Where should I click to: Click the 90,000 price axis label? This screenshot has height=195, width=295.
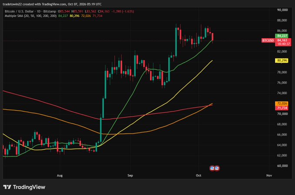282,10
